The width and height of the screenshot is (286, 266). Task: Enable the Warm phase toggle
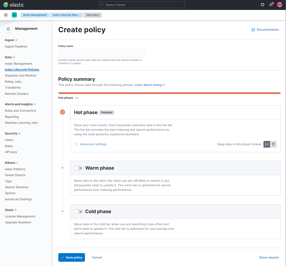point(78,168)
